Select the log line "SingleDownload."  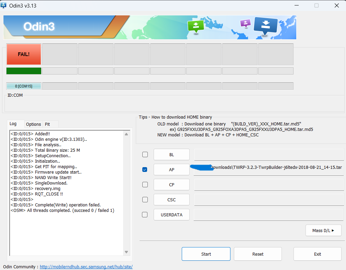click(39, 183)
